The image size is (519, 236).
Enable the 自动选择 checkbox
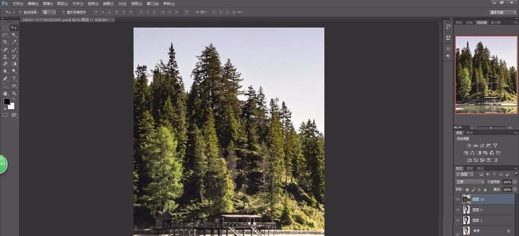[20, 12]
